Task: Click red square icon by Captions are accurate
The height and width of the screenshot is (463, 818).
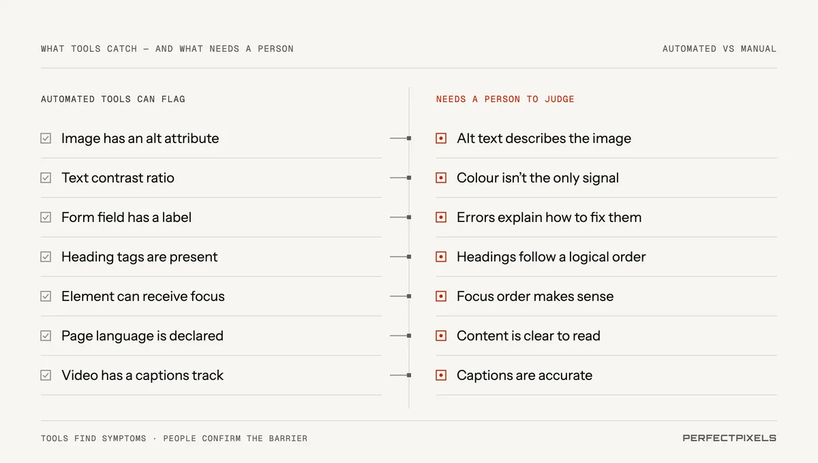Action: pyautogui.click(x=441, y=375)
